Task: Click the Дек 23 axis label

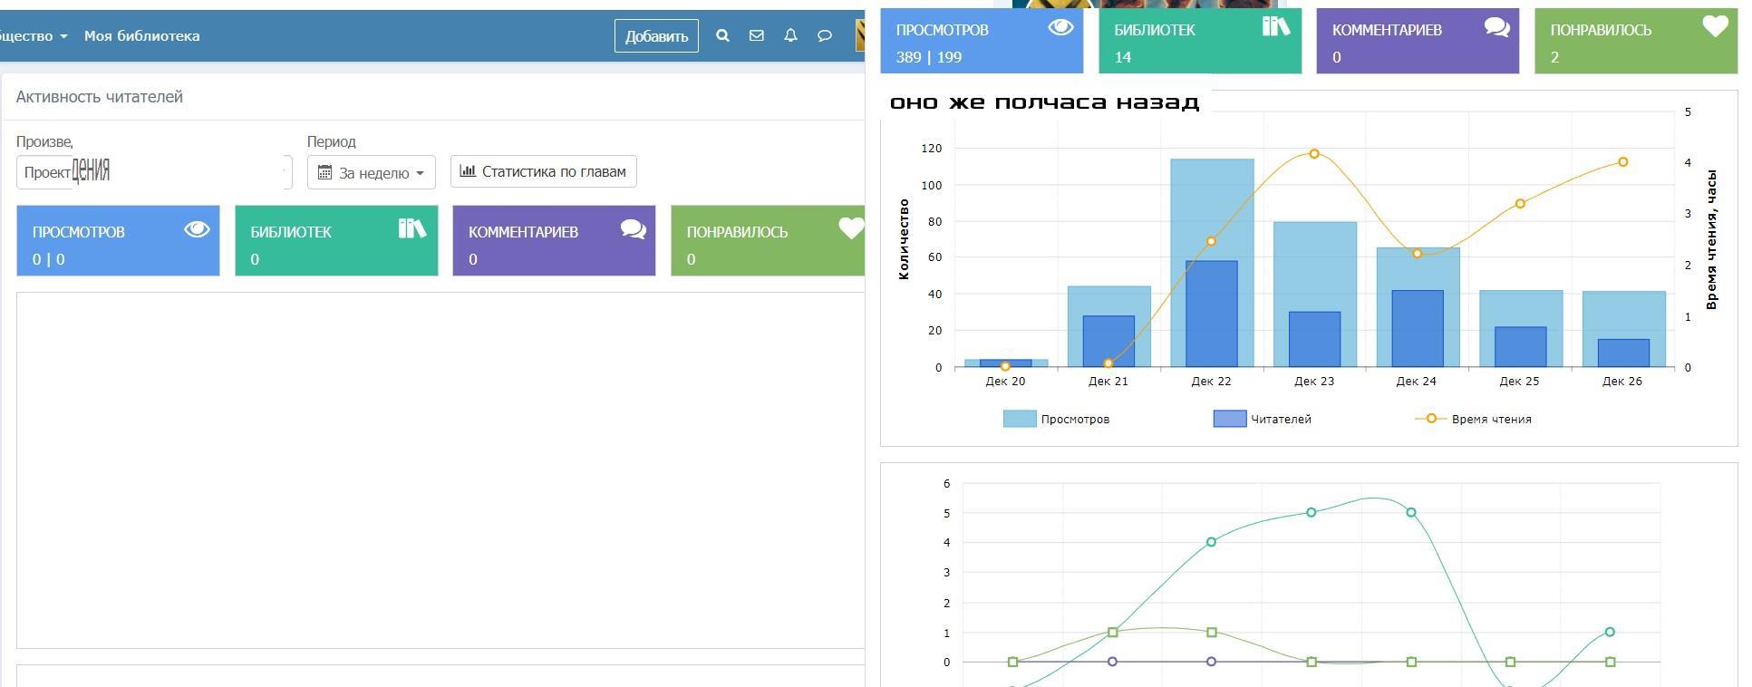Action: pyautogui.click(x=1314, y=381)
